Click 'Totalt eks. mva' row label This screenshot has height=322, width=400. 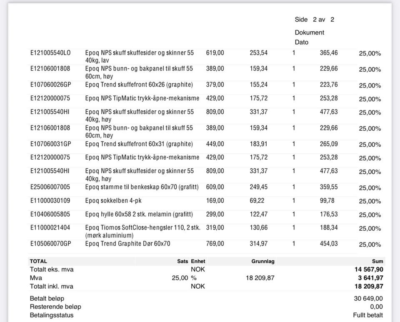click(52, 269)
